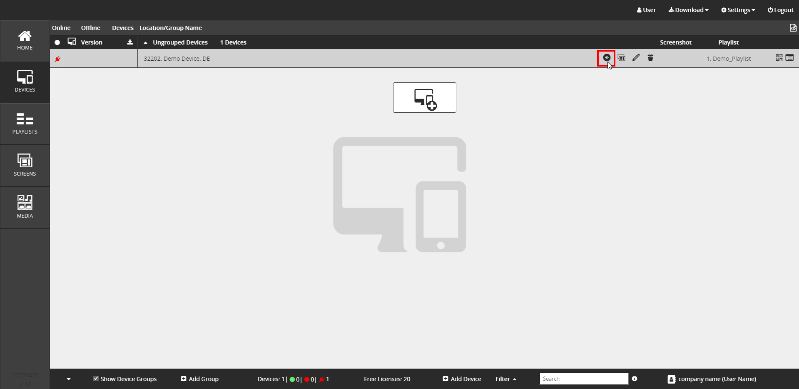This screenshot has width=799, height=389.
Task: Click the download icon in Version header
Action: pyautogui.click(x=130, y=42)
